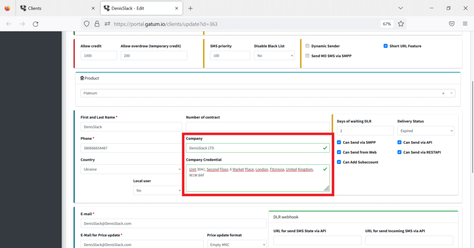Click the back navigation arrow

[9, 24]
